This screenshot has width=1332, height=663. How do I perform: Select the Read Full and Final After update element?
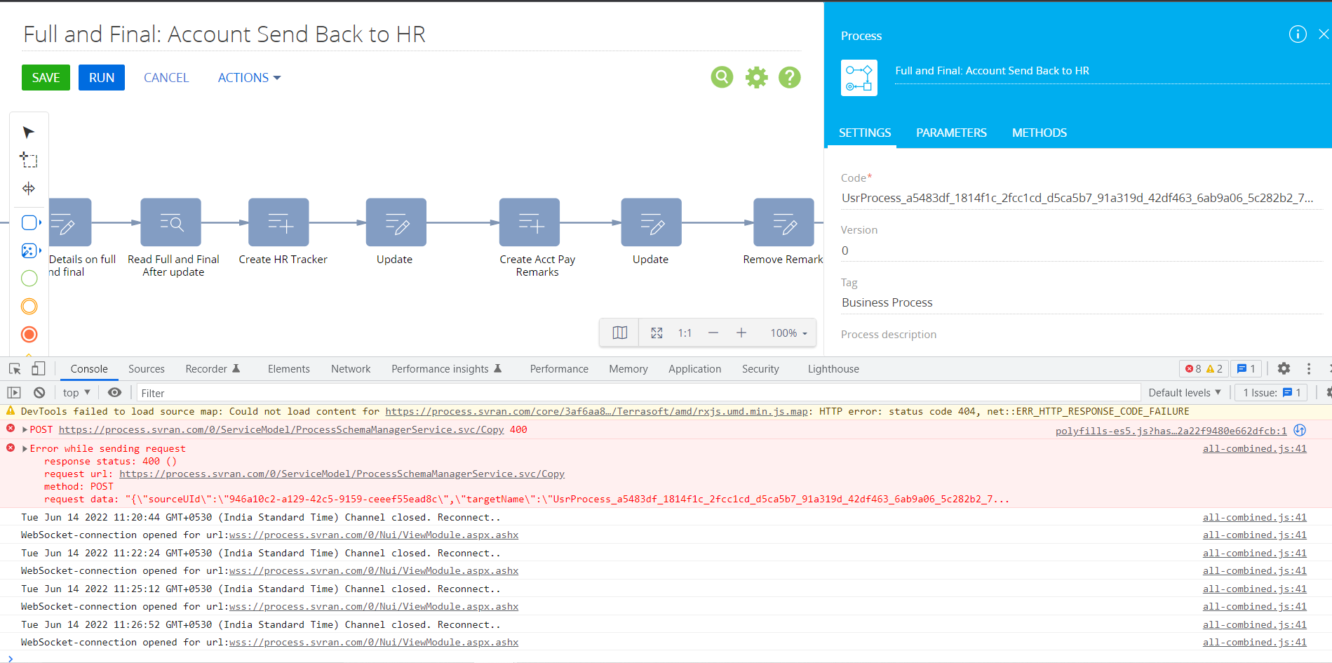tap(171, 222)
